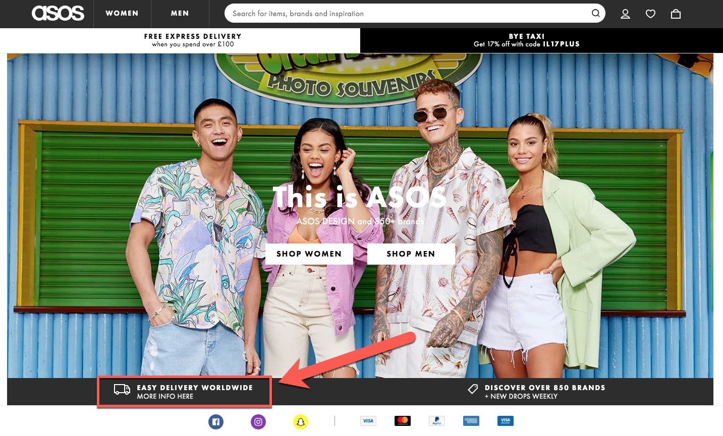Click the American Express payment icon

[471, 421]
